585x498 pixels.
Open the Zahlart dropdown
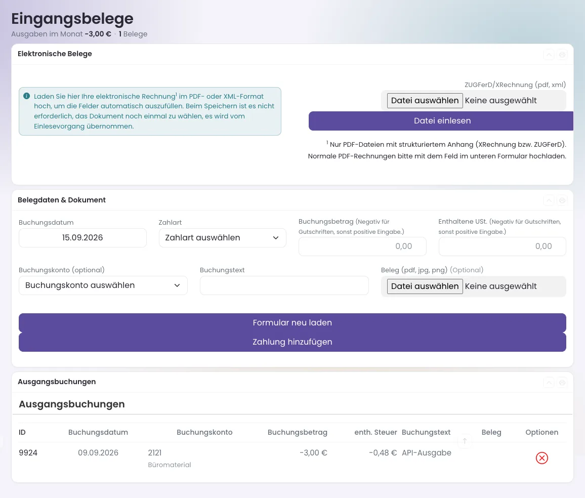pos(222,238)
